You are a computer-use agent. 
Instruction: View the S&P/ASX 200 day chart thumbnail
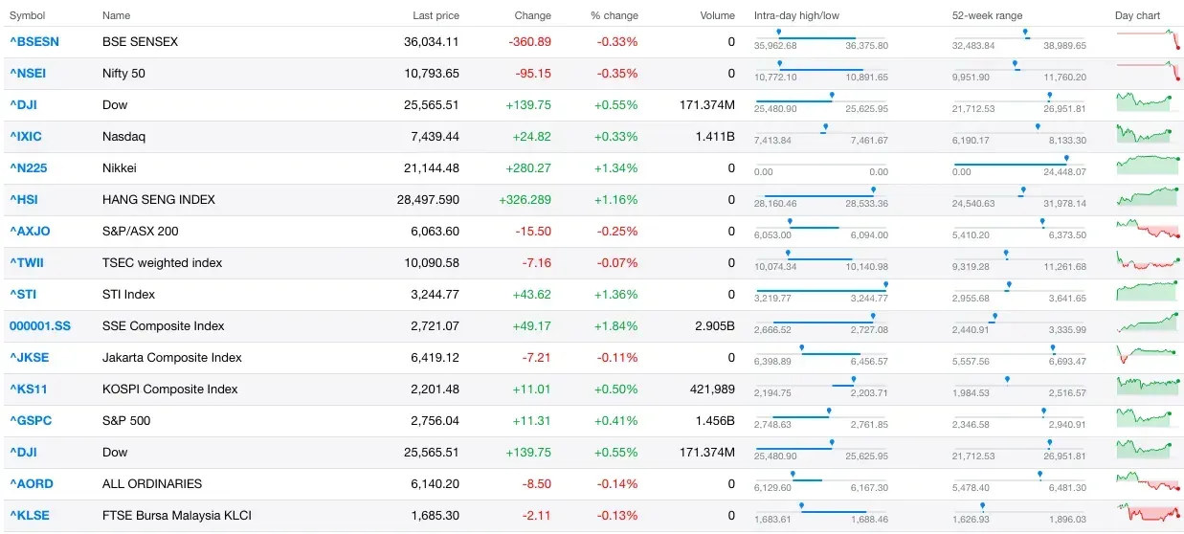(x=1148, y=230)
